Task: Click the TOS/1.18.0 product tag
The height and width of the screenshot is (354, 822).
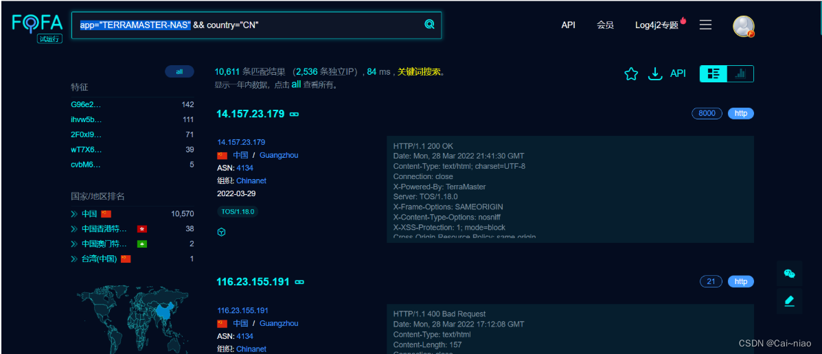Action: pyautogui.click(x=238, y=211)
